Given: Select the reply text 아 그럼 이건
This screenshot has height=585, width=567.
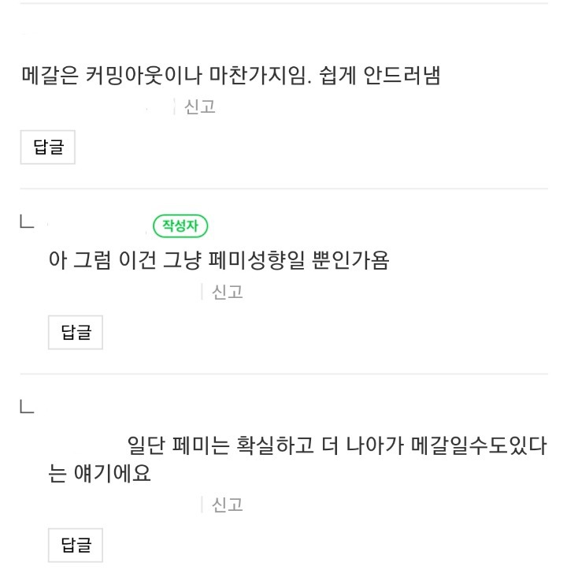Looking at the screenshot, I should [219, 260].
